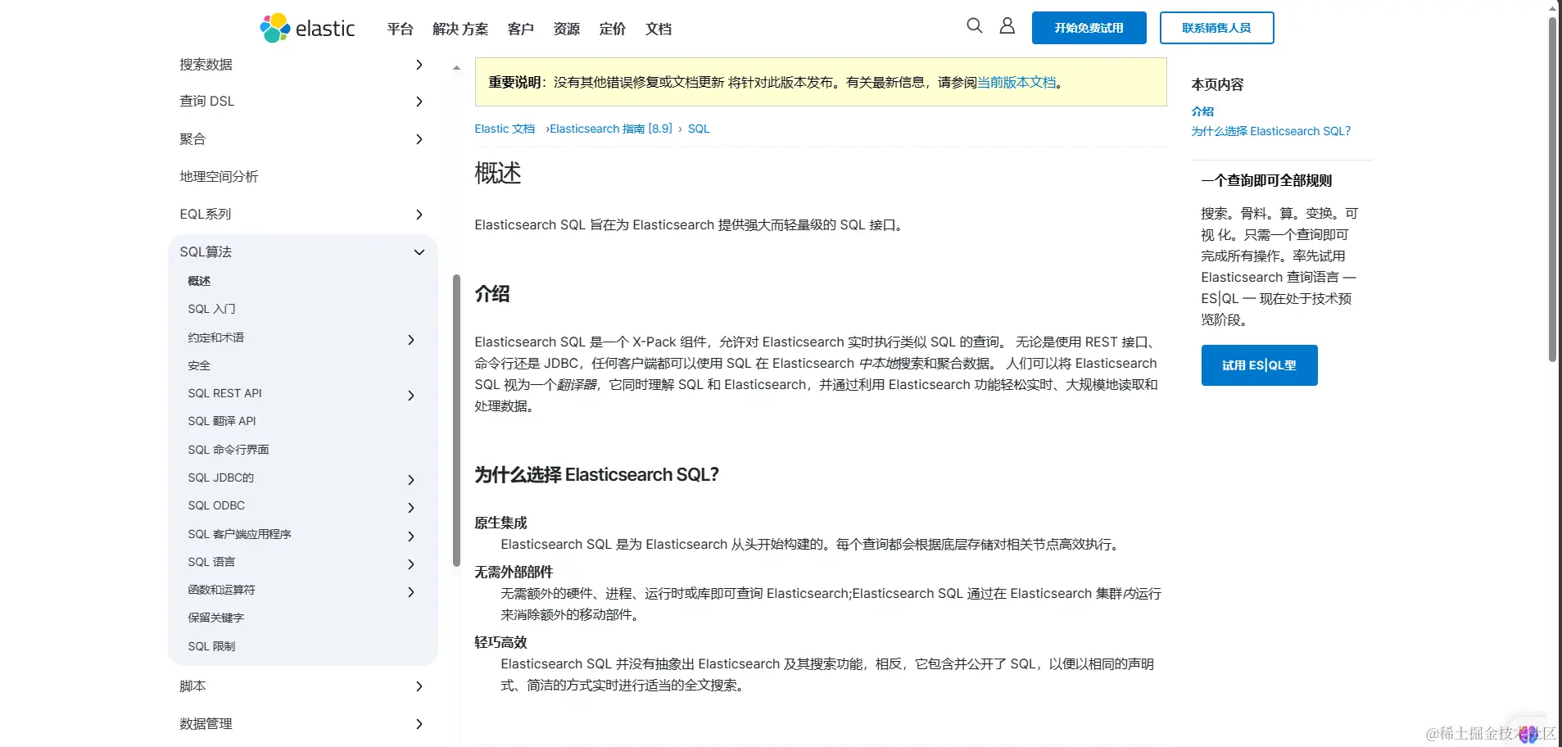Click the 为什么选择 Elasticsearch SQL? heading
The width and height of the screenshot is (1562, 747).
pos(596,475)
